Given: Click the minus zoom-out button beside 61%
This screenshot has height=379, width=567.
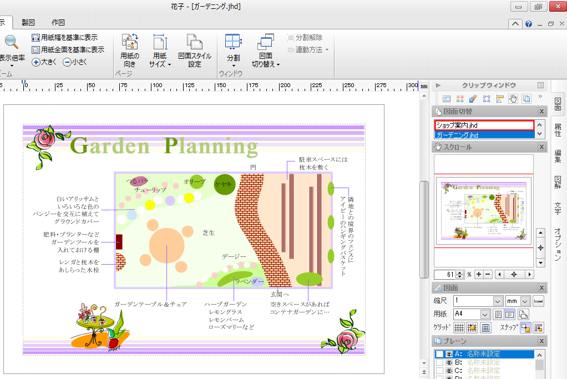Looking at the screenshot, I should click(x=488, y=274).
